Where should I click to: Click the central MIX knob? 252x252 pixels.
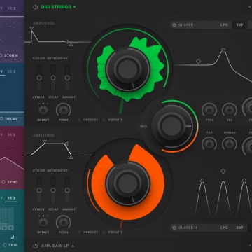coord(172,126)
